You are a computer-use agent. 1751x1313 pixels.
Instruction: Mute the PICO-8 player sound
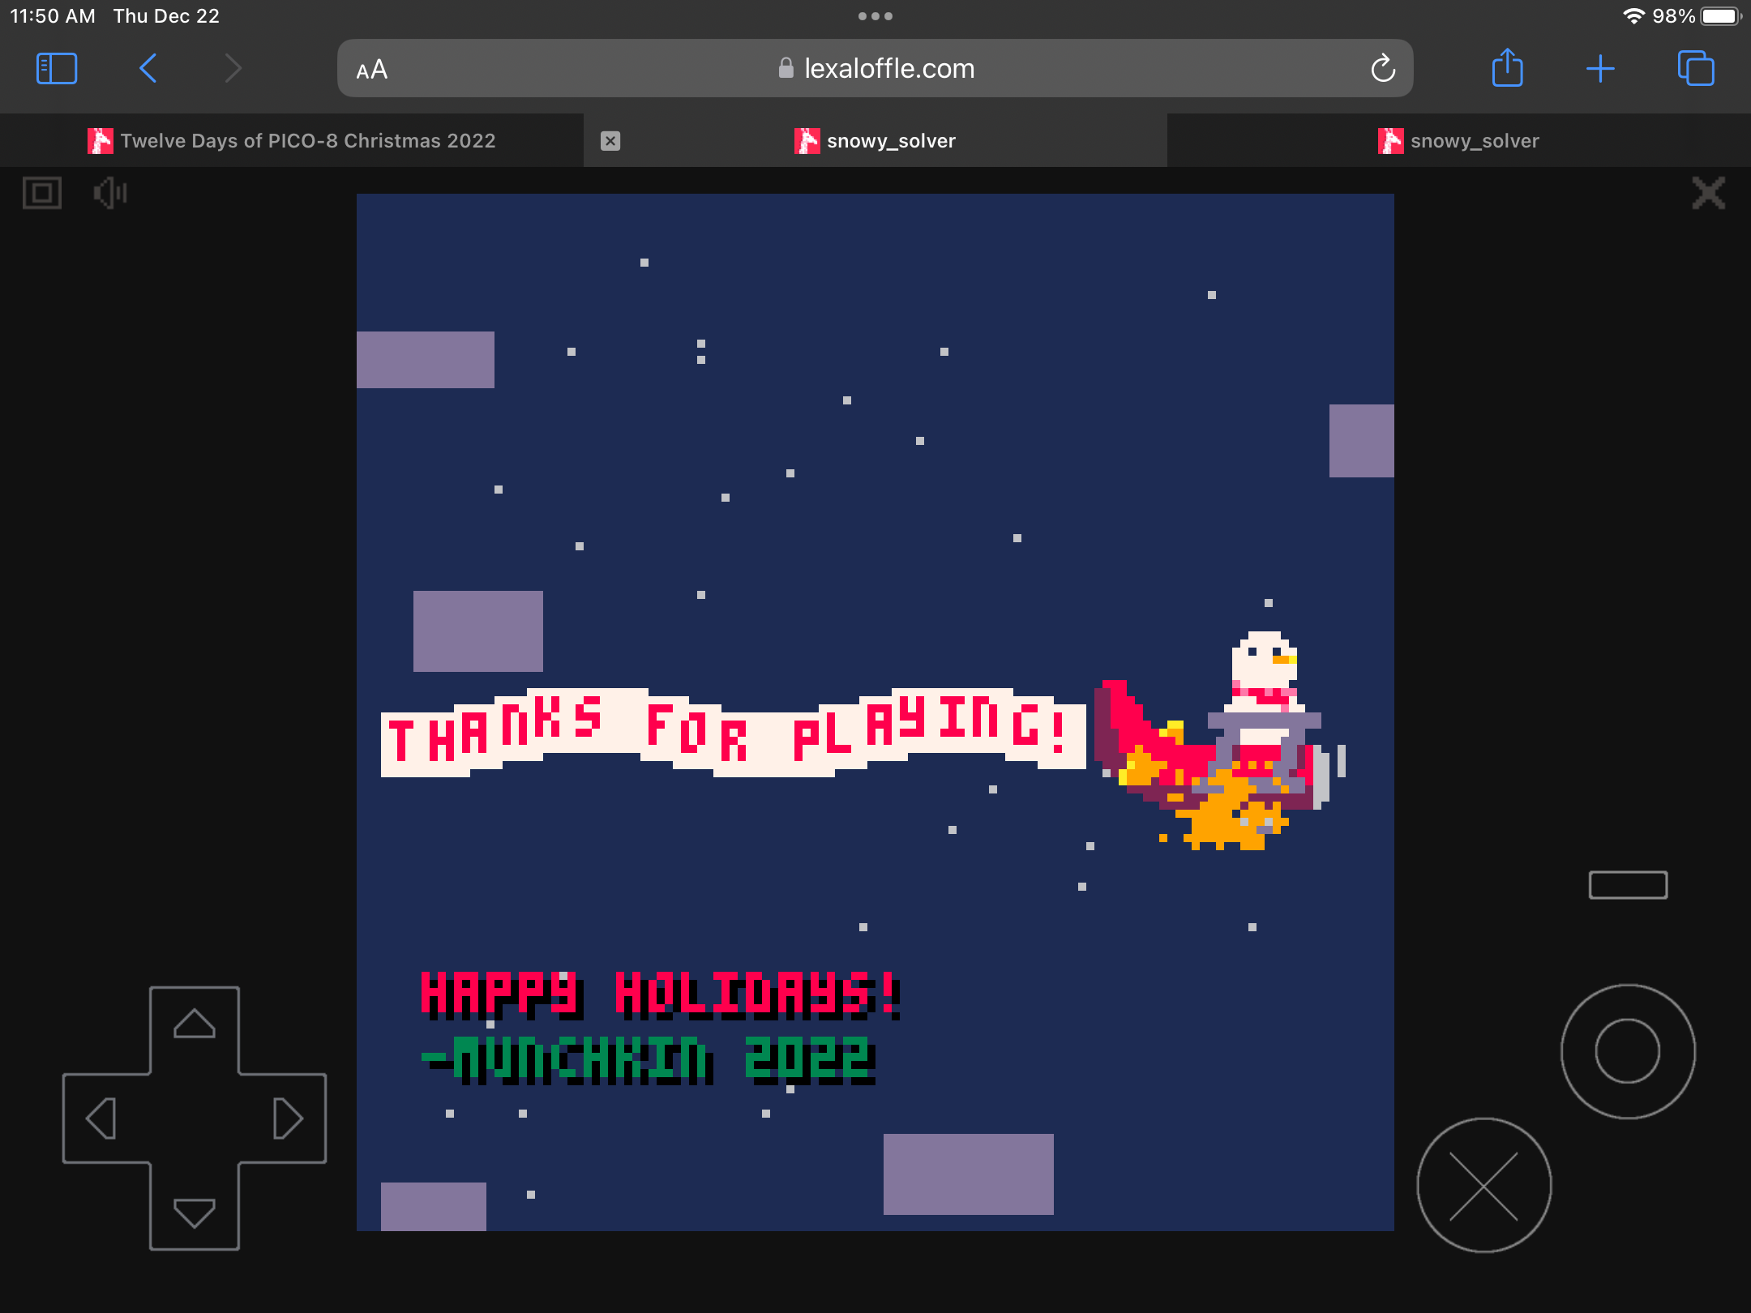110,194
